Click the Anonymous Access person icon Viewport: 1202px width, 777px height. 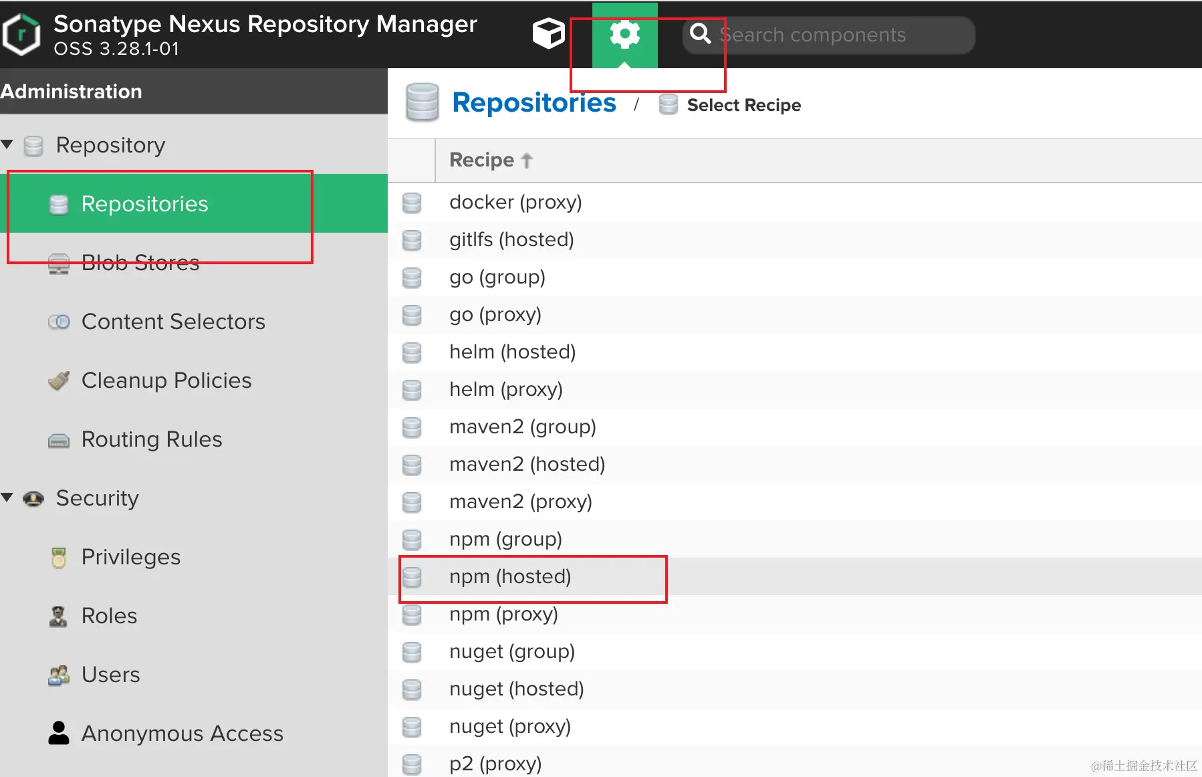coord(59,733)
